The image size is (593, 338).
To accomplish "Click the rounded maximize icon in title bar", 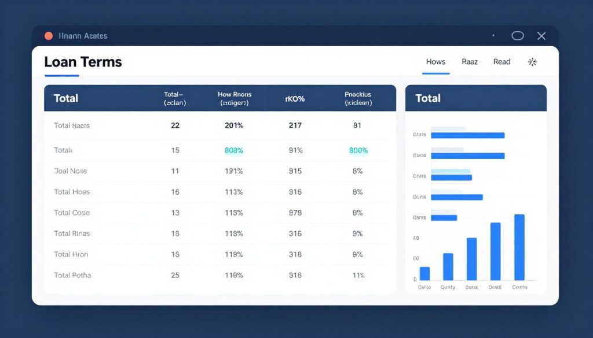I will click(518, 36).
